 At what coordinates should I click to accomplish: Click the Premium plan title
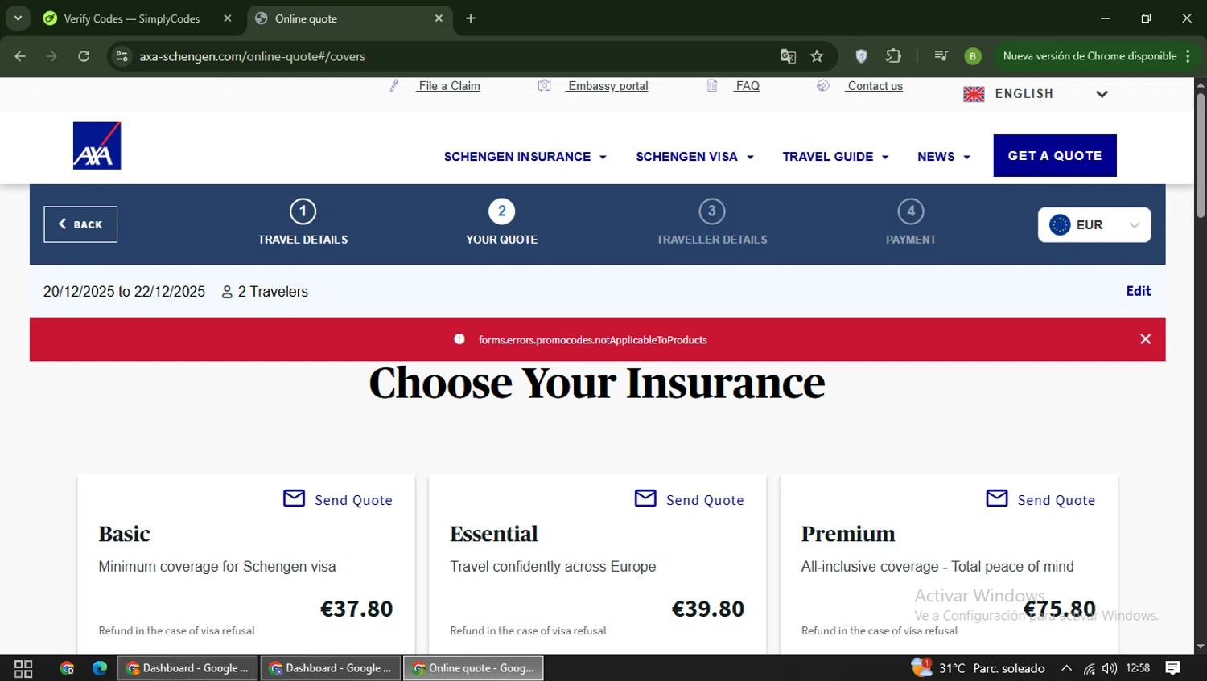click(848, 534)
